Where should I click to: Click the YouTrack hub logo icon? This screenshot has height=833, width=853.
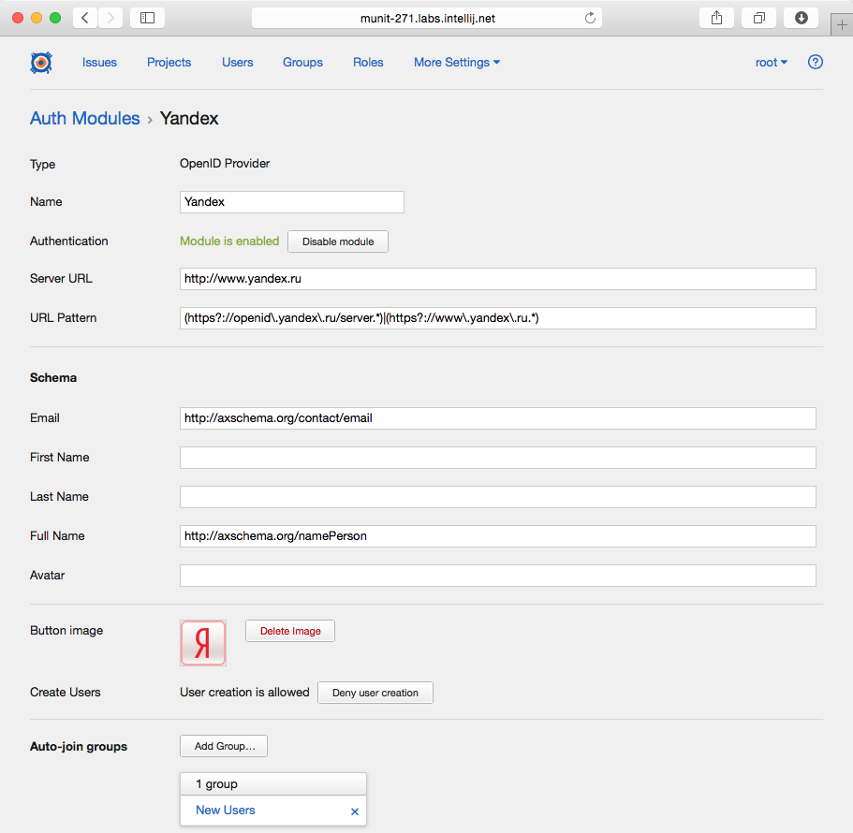[x=41, y=63]
